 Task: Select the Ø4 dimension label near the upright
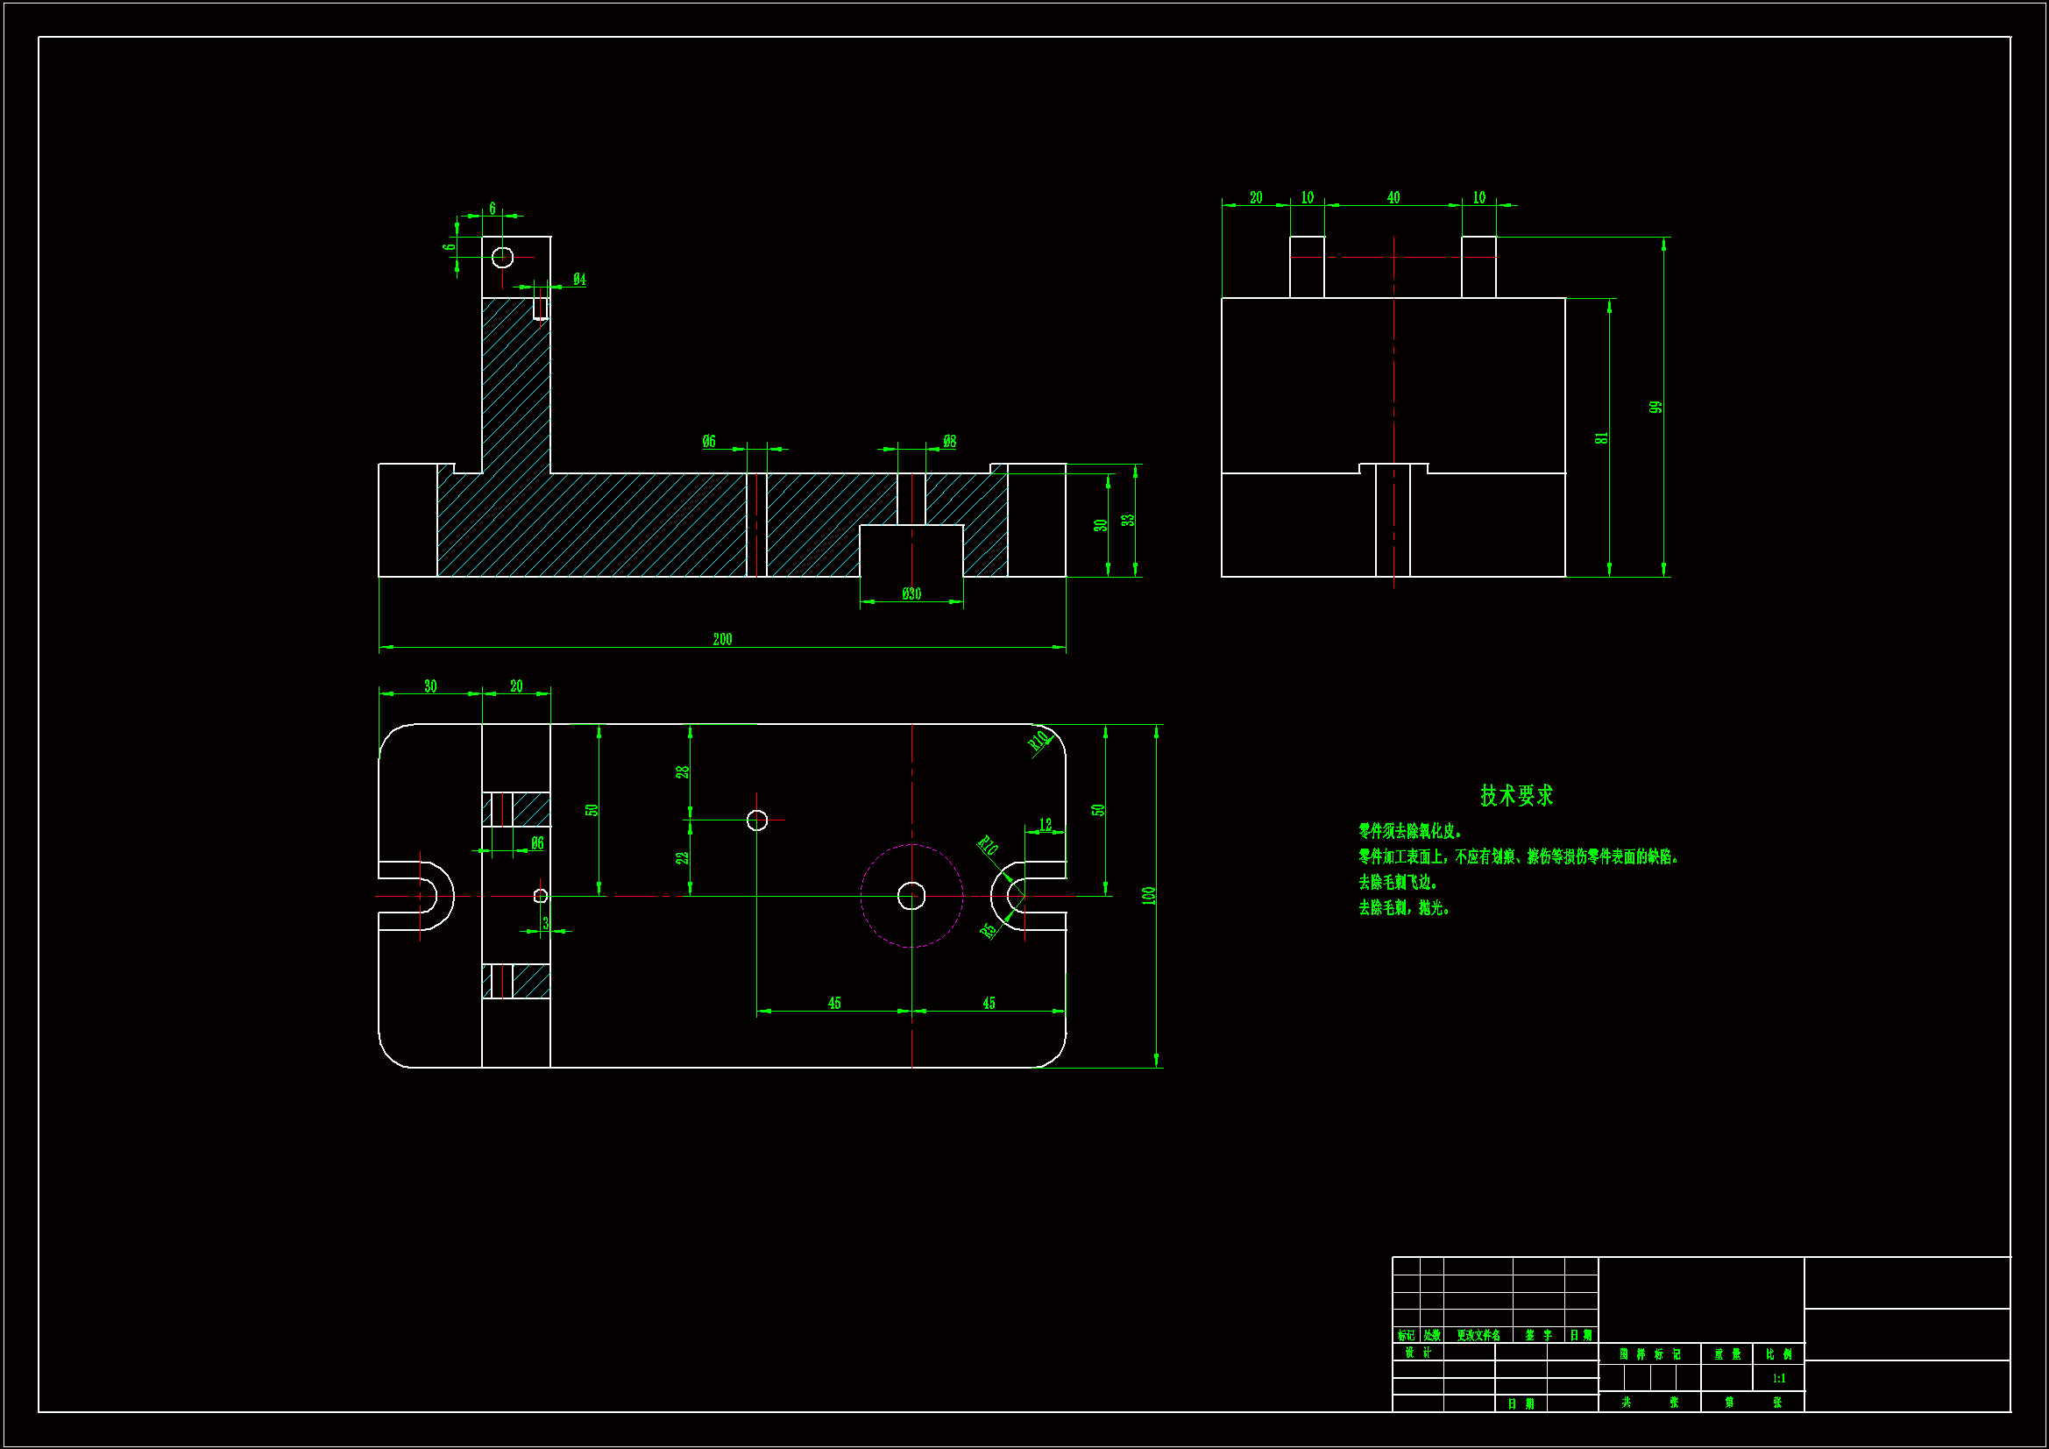579,280
